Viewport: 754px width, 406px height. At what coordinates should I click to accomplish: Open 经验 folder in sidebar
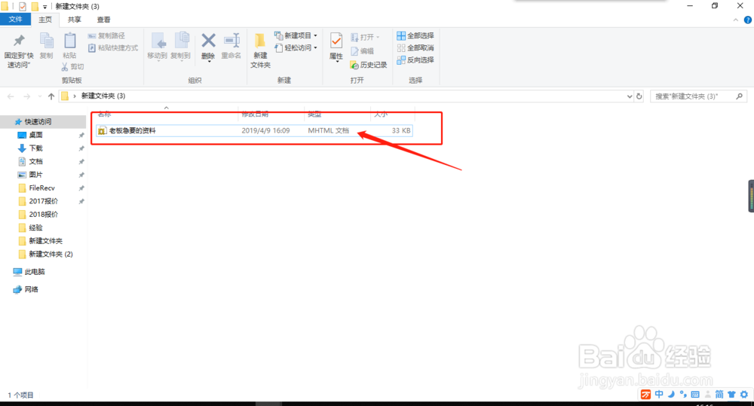tap(35, 227)
